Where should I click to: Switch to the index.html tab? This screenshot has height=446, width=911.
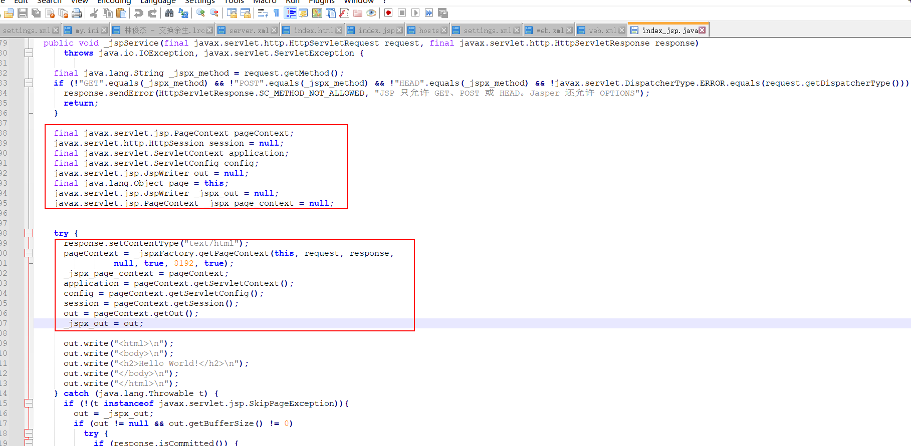[x=313, y=31]
